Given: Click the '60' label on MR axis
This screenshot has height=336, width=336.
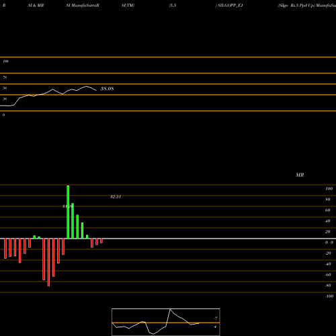Looking at the screenshot, I should (x=328, y=210).
